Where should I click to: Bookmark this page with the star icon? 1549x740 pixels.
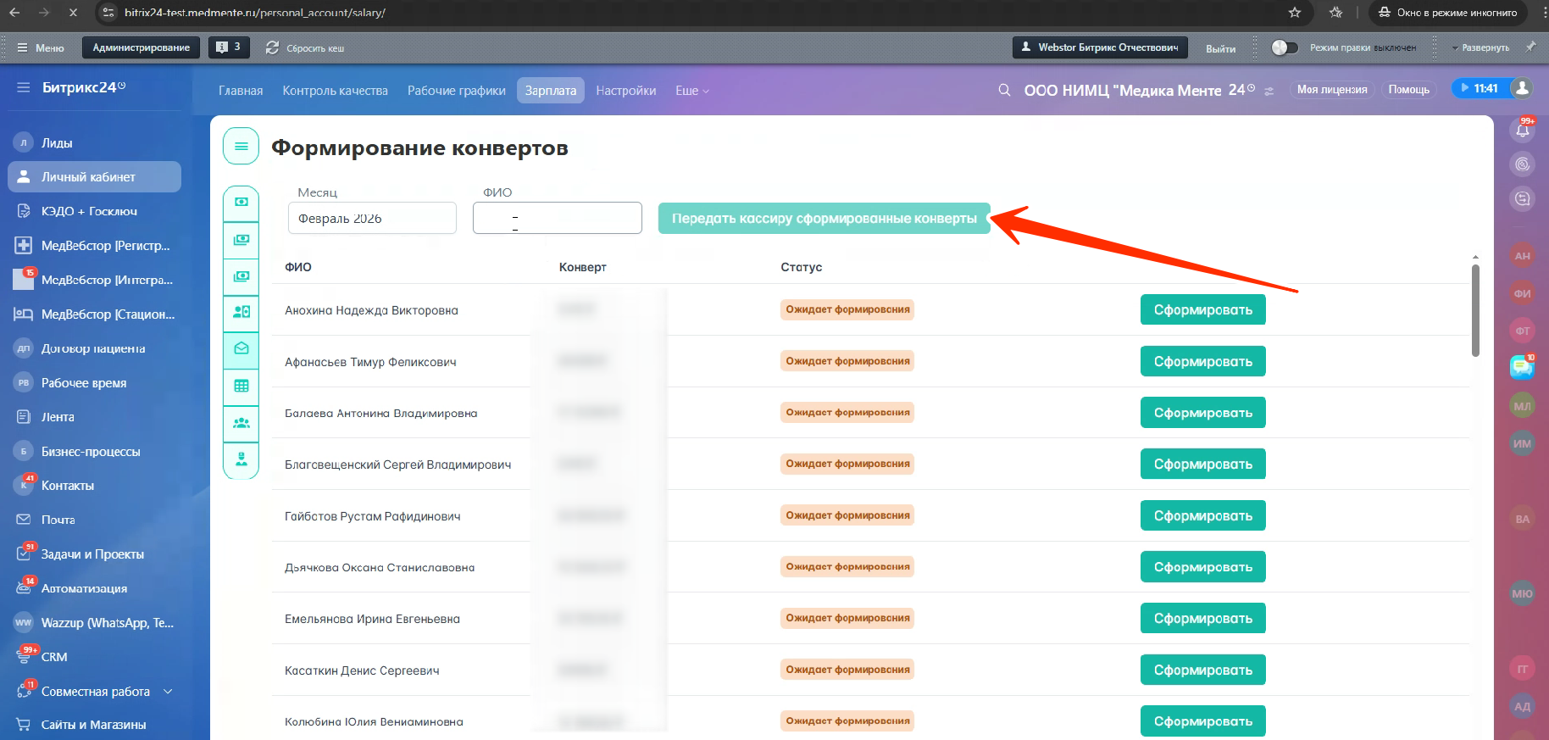click(1294, 13)
